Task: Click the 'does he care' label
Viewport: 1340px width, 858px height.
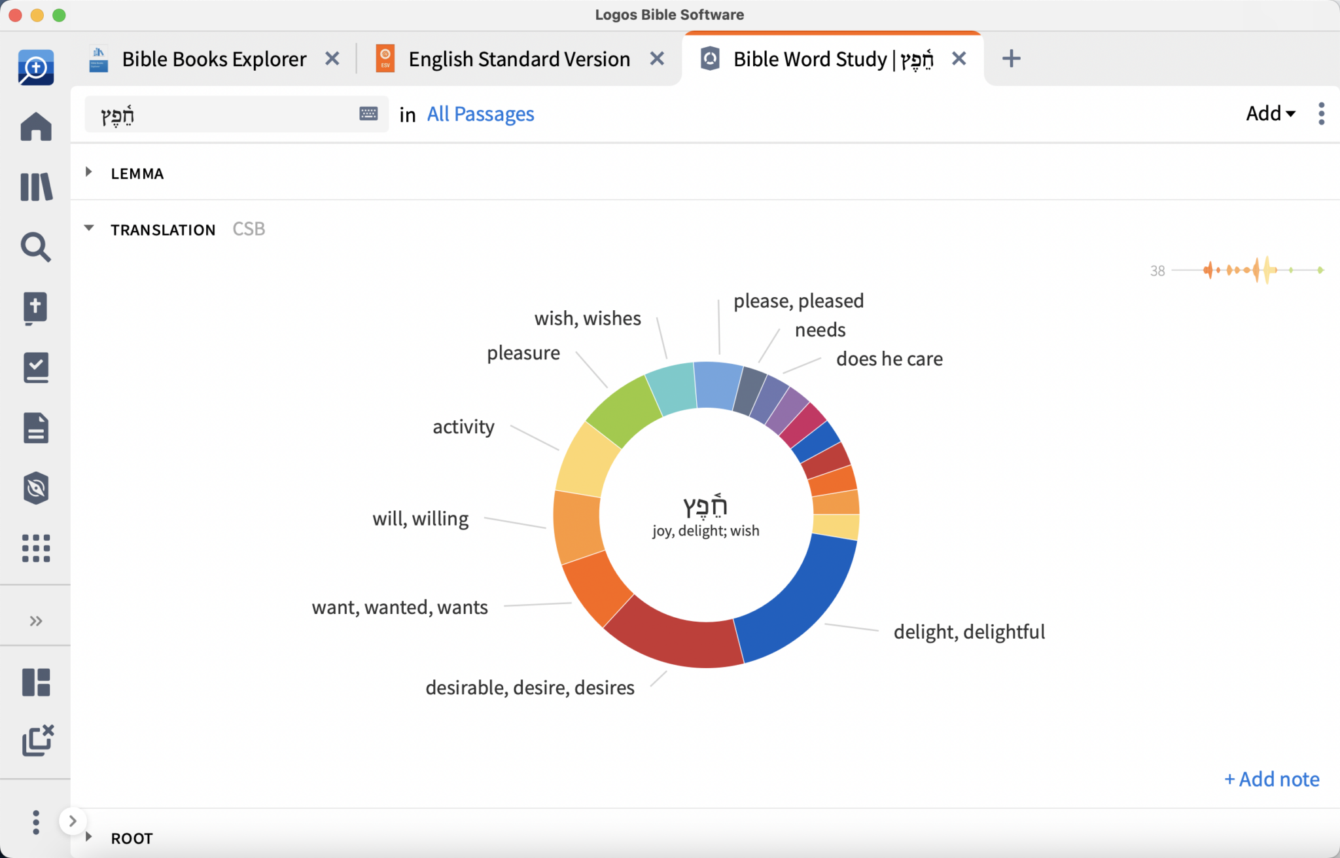Action: (889, 359)
